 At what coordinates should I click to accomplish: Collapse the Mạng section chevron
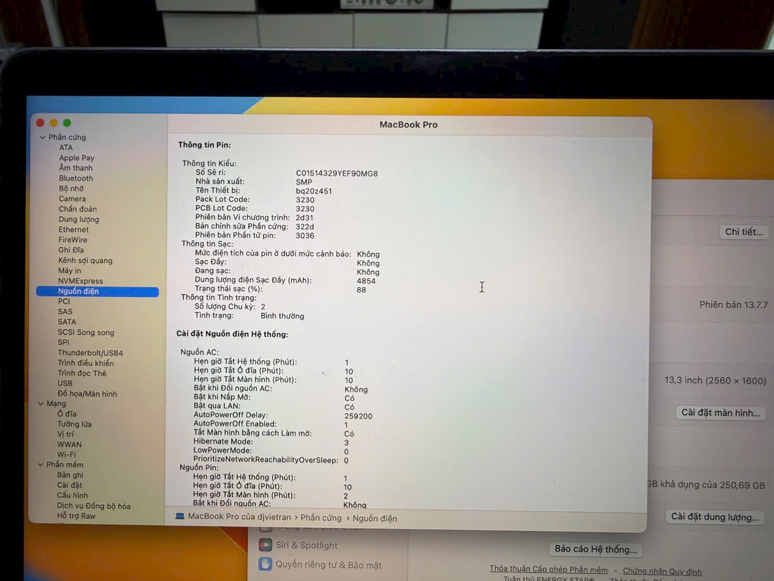pos(41,404)
